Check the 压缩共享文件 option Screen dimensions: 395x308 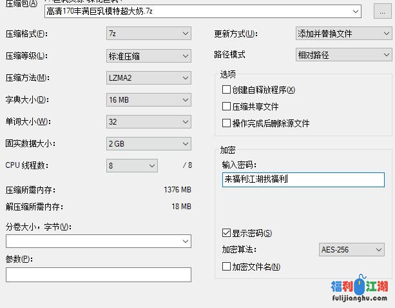pos(226,107)
